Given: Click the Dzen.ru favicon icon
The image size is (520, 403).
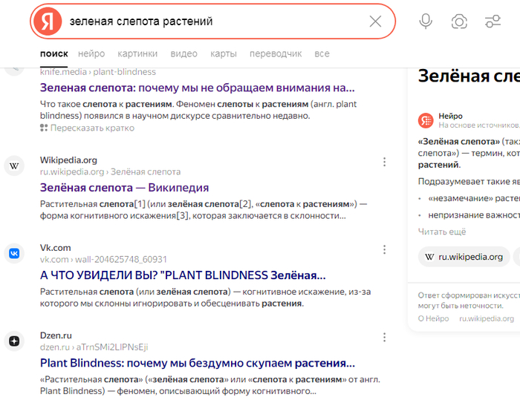Looking at the screenshot, I should pos(14,341).
